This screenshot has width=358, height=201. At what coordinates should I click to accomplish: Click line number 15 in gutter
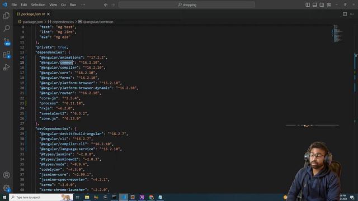point(22,63)
